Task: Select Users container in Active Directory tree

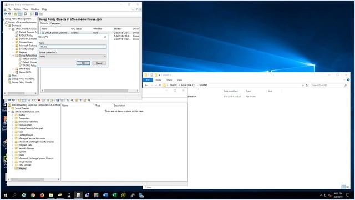Action: point(21,155)
